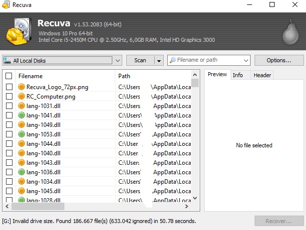Check the box for lang-1040.dll
The width and height of the screenshot is (306, 230).
(9, 153)
